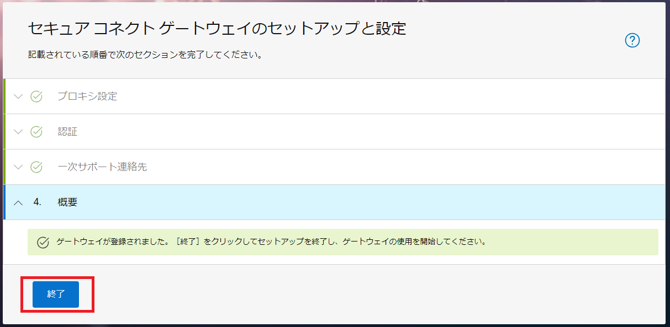Click the step number 4 label
The width and height of the screenshot is (670, 327).
[38, 202]
